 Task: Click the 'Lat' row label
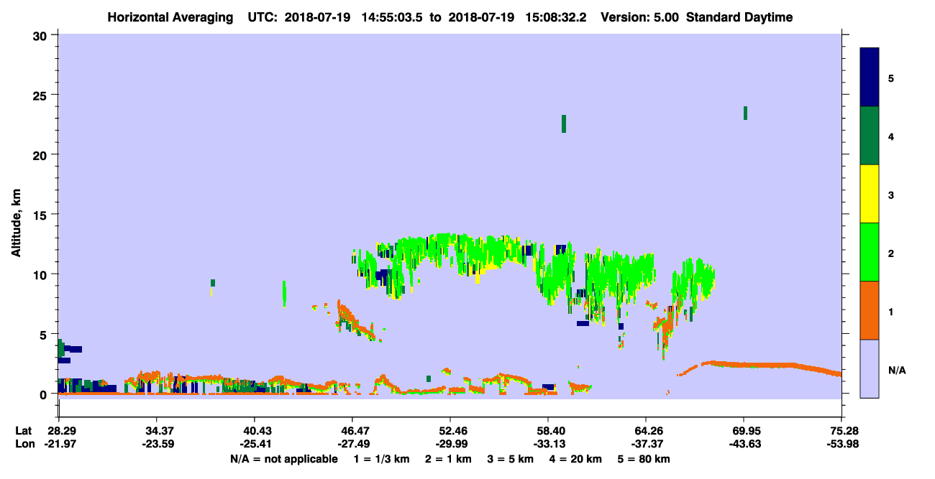(x=24, y=431)
